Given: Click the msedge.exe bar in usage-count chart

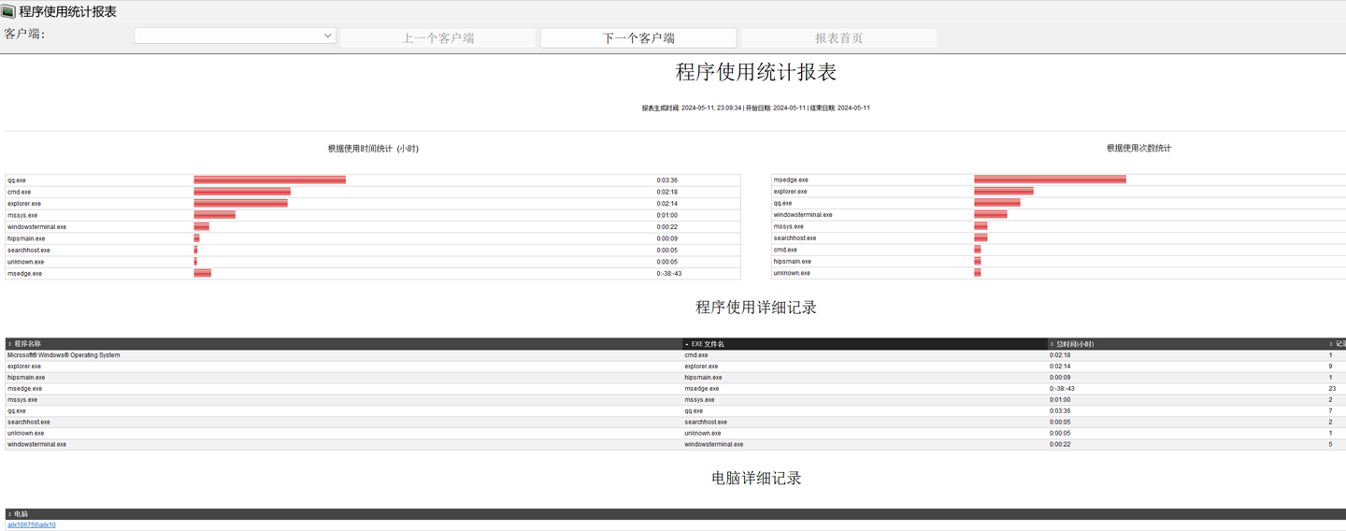Looking at the screenshot, I should 1050,179.
